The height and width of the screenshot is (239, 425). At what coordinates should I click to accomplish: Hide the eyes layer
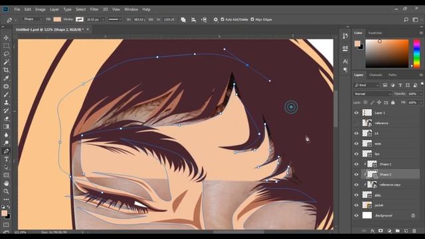coord(357,143)
